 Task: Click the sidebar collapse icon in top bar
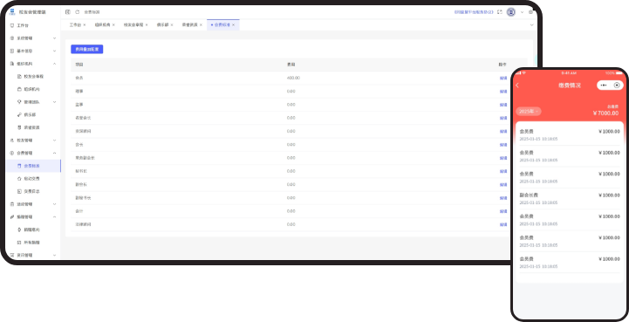coord(68,12)
